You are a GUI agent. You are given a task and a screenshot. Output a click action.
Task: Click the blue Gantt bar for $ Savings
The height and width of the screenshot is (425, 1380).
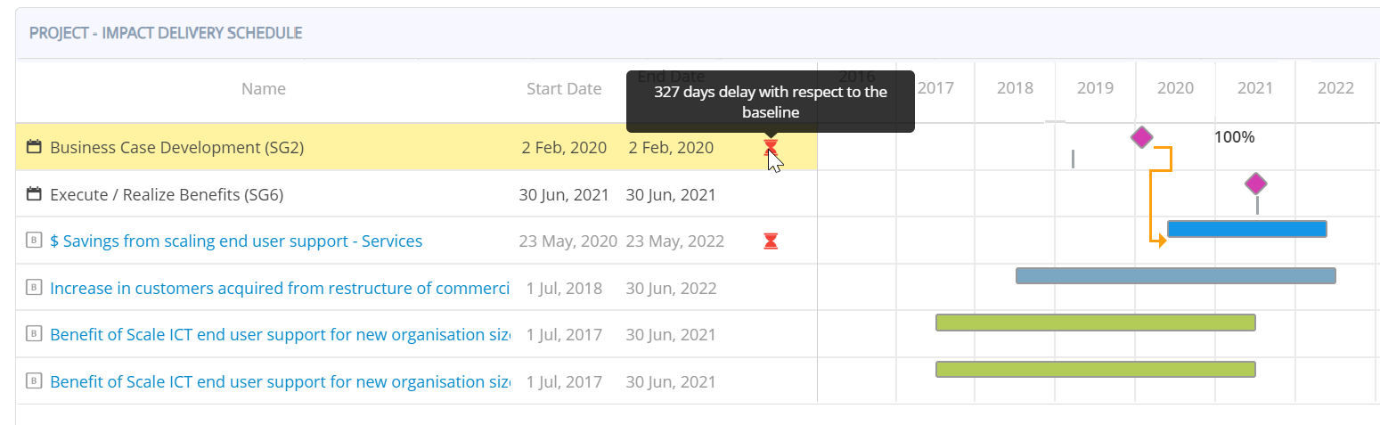click(1246, 229)
